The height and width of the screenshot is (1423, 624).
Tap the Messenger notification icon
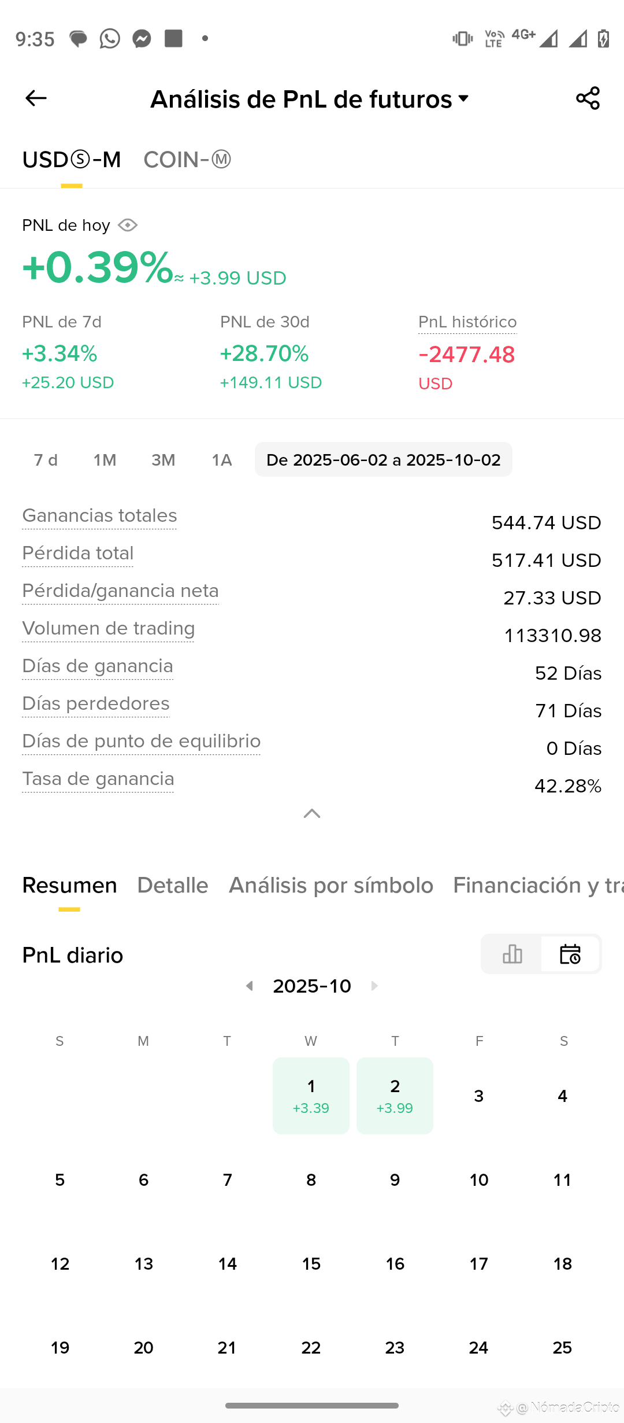click(142, 39)
